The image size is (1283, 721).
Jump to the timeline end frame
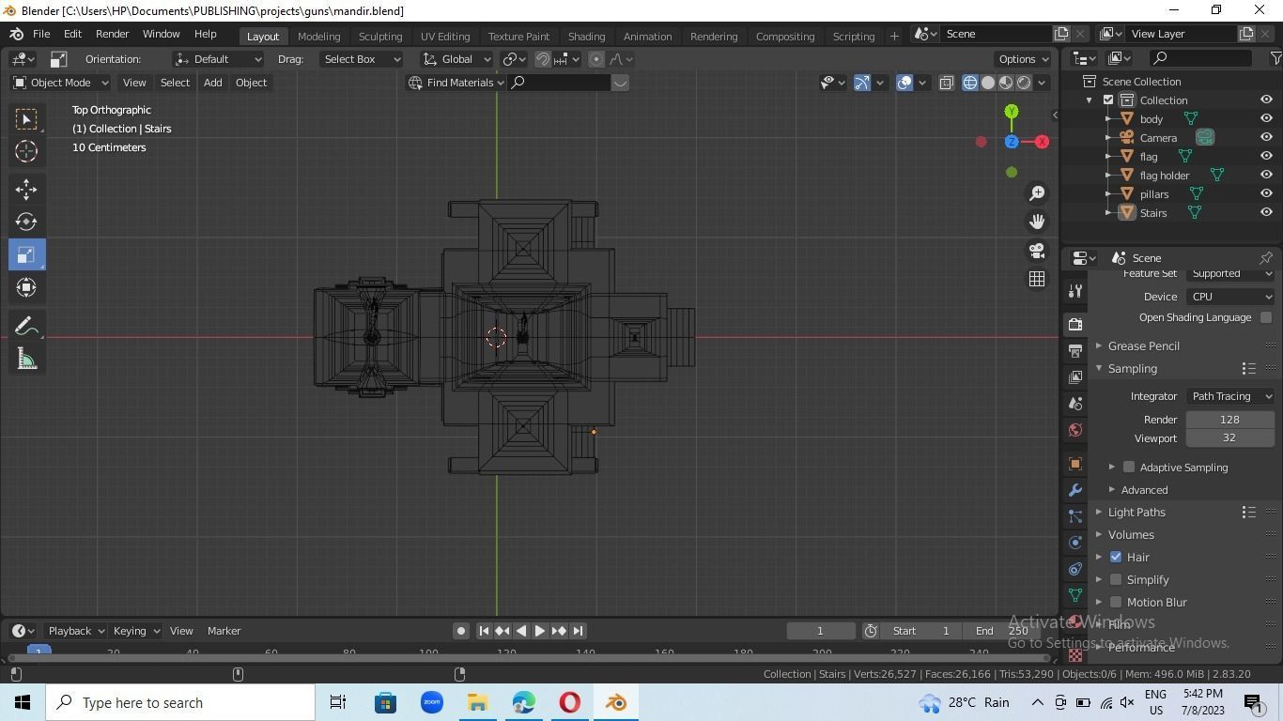pos(579,631)
